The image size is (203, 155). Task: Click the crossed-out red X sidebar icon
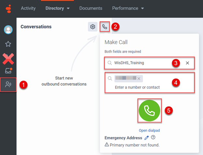(8, 59)
